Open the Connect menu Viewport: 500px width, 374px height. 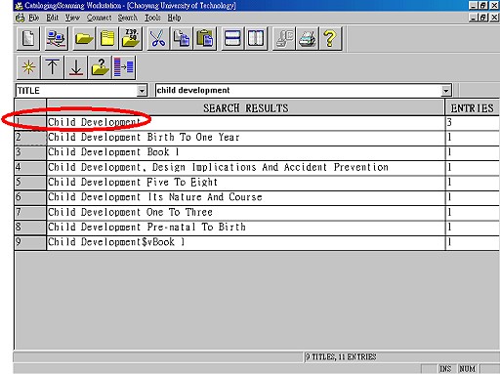99,18
